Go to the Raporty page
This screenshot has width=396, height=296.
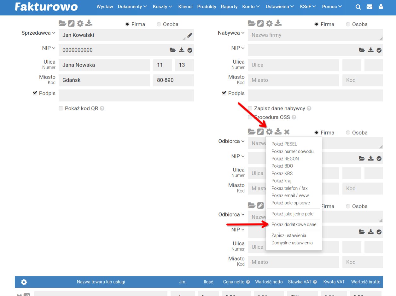click(x=229, y=7)
